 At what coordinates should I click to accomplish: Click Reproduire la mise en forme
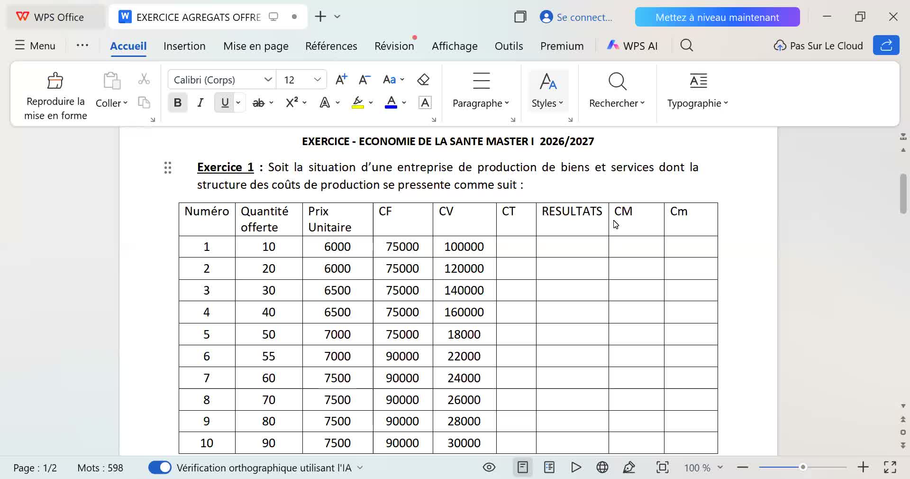[x=55, y=96]
